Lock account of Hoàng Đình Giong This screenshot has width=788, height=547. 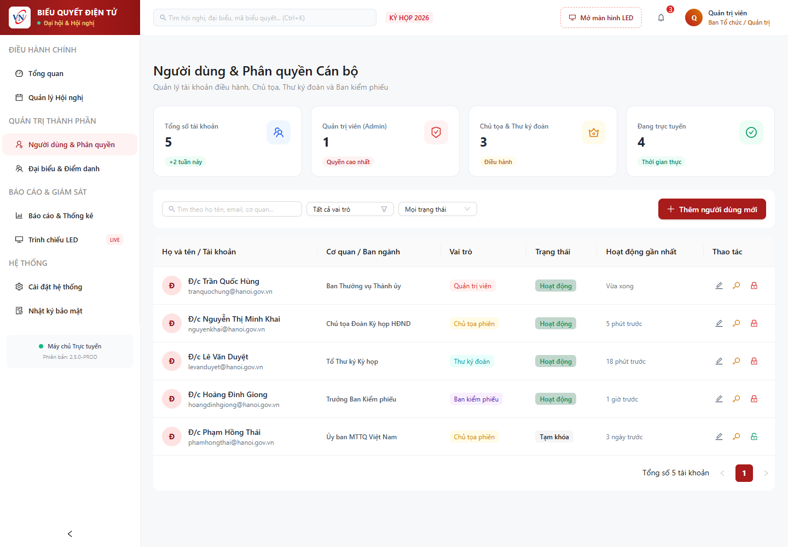[x=754, y=399]
